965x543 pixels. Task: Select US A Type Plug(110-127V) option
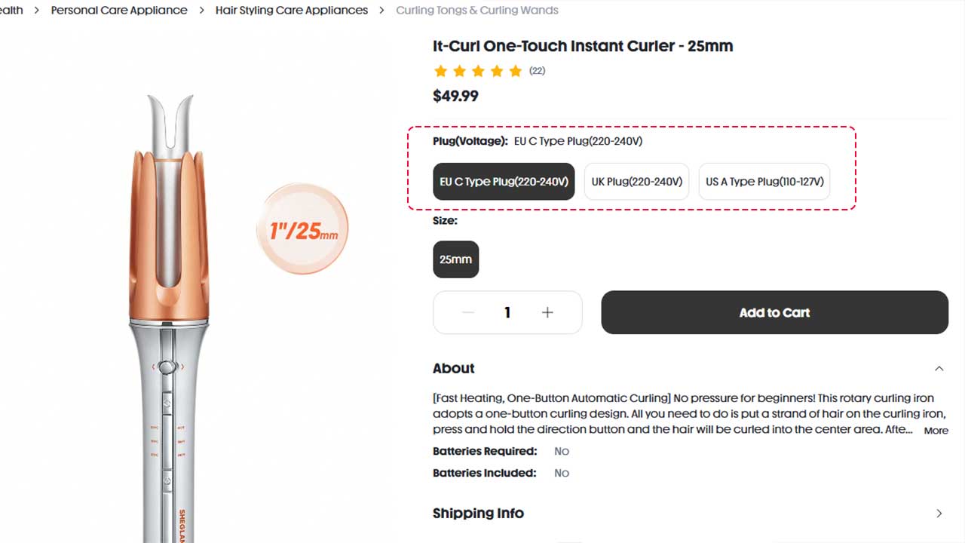[x=764, y=182]
